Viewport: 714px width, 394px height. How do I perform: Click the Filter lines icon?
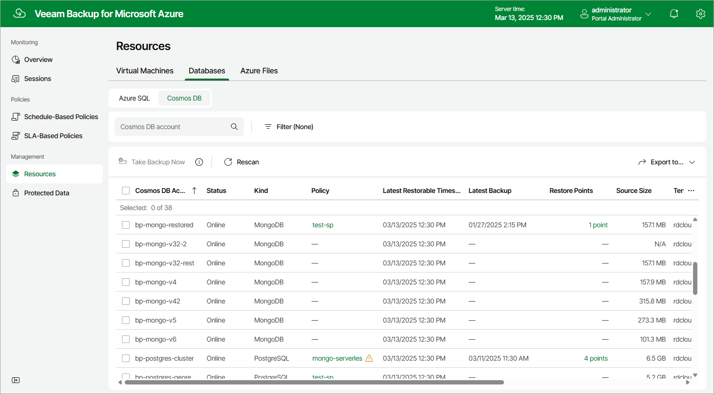tap(268, 127)
